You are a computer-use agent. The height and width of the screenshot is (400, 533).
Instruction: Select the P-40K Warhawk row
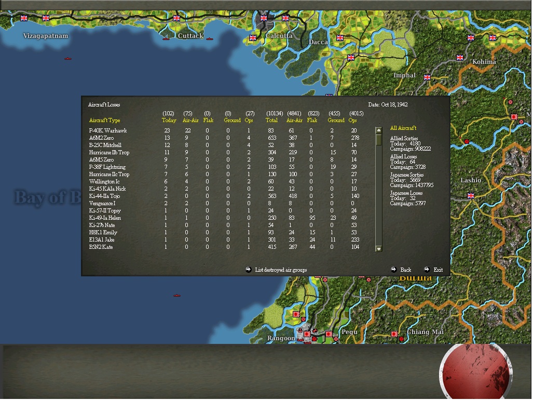click(x=224, y=130)
